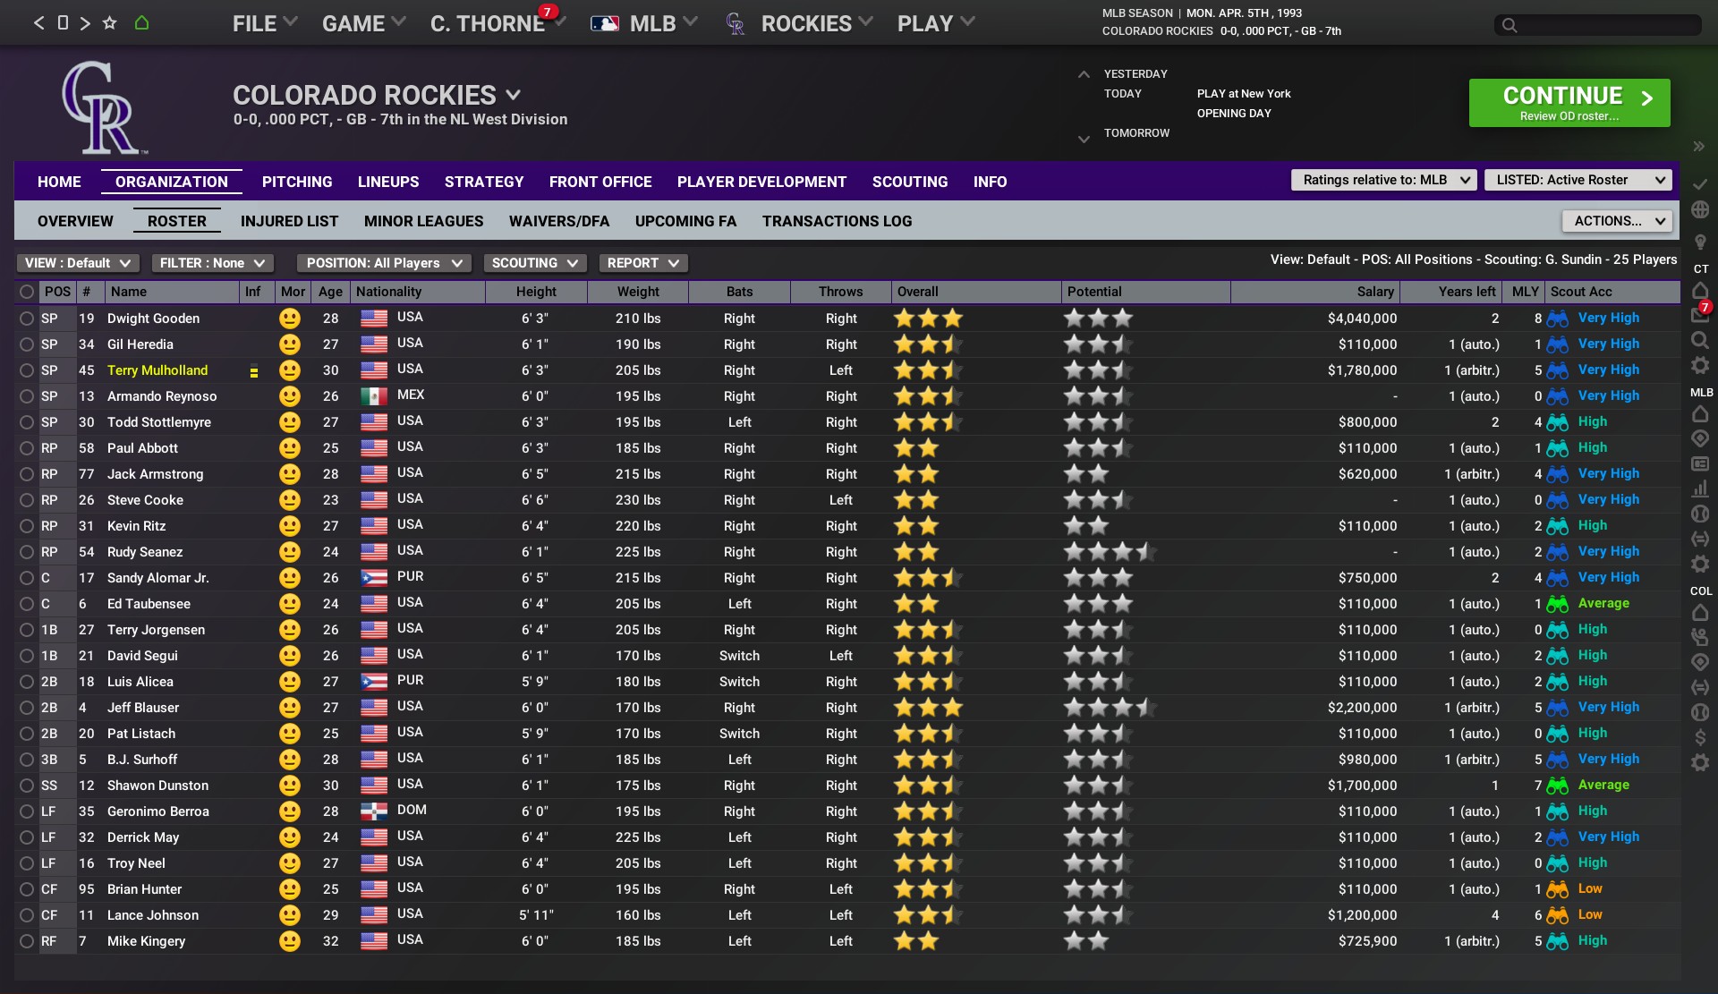Open the sidebar CT search magnifier icon

pyautogui.click(x=1700, y=340)
